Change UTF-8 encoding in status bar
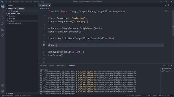174x97 pixels. [145, 96]
